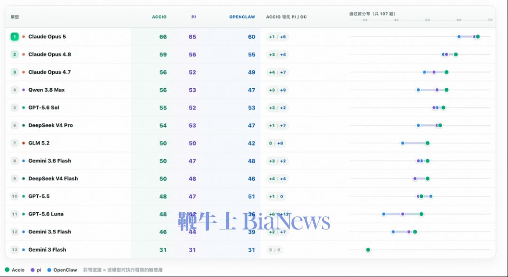Screen dimensions: 508x277
Task: Click the purple pi legend dot
Action: coord(32,270)
